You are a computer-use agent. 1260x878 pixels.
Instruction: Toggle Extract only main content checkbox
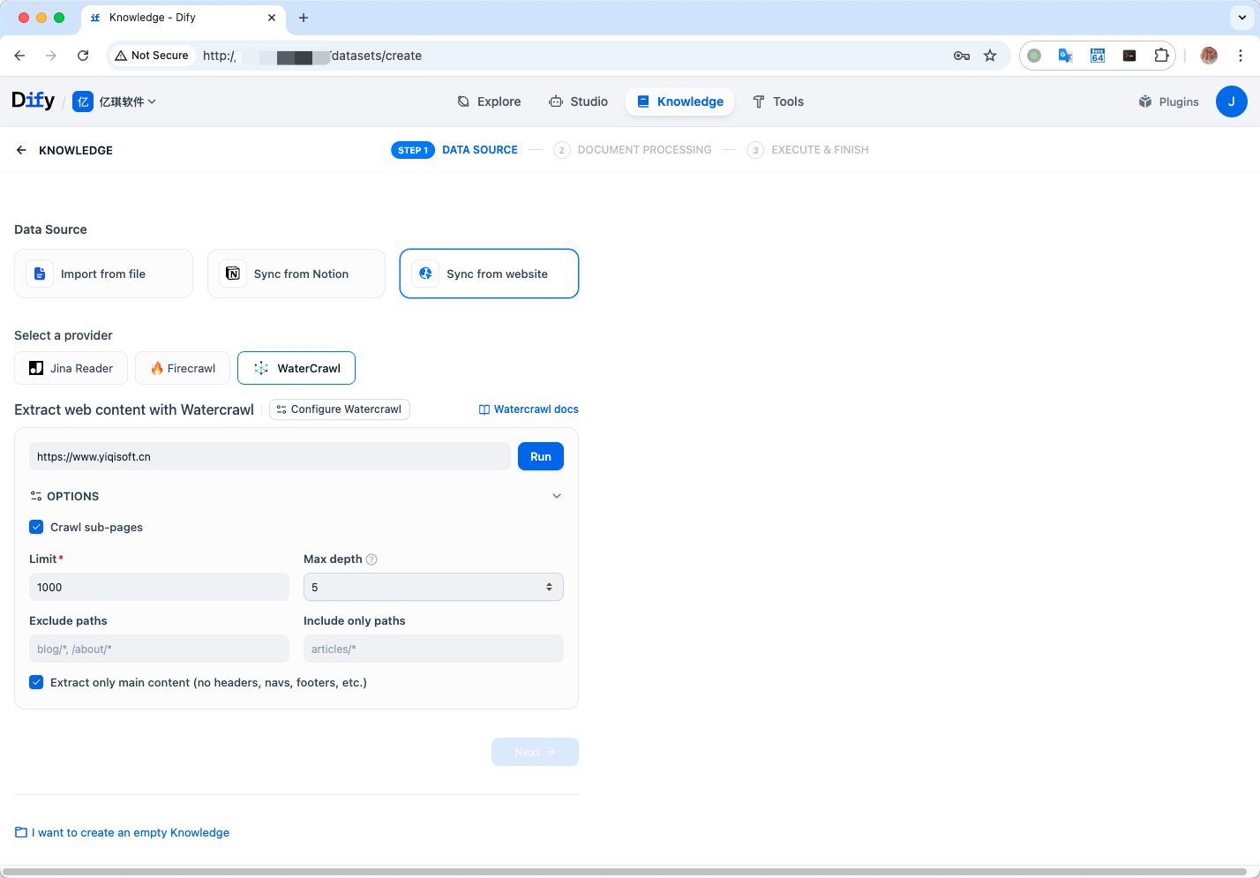(x=36, y=682)
